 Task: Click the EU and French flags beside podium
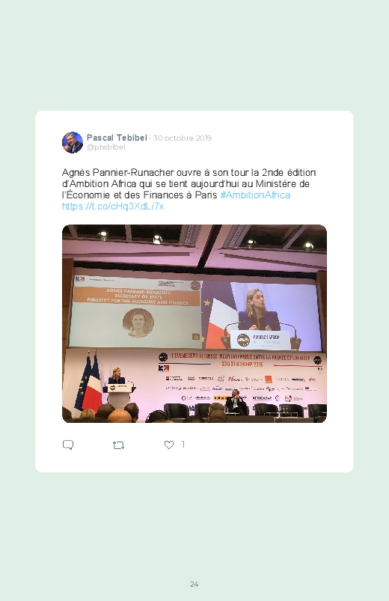pos(89,384)
